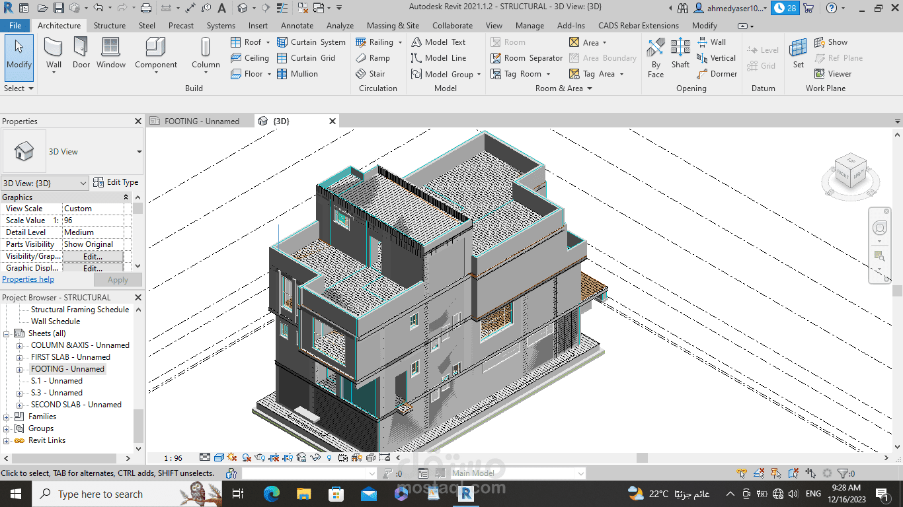The height and width of the screenshot is (507, 903).
Task: Expand the Families tree node
Action: 7,417
